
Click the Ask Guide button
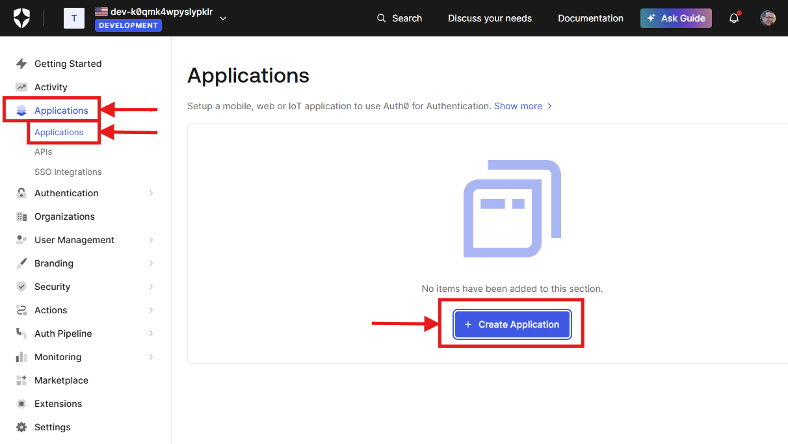676,18
